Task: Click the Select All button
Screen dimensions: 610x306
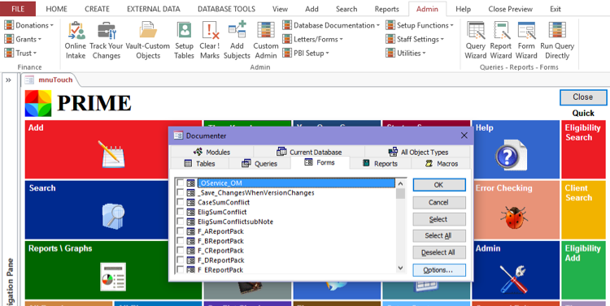Action: click(x=439, y=235)
